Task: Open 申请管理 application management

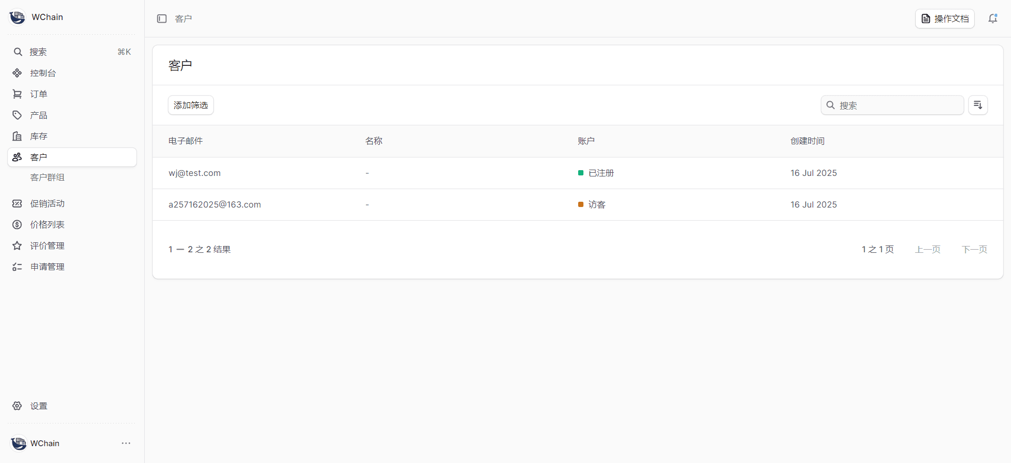Action: point(47,267)
